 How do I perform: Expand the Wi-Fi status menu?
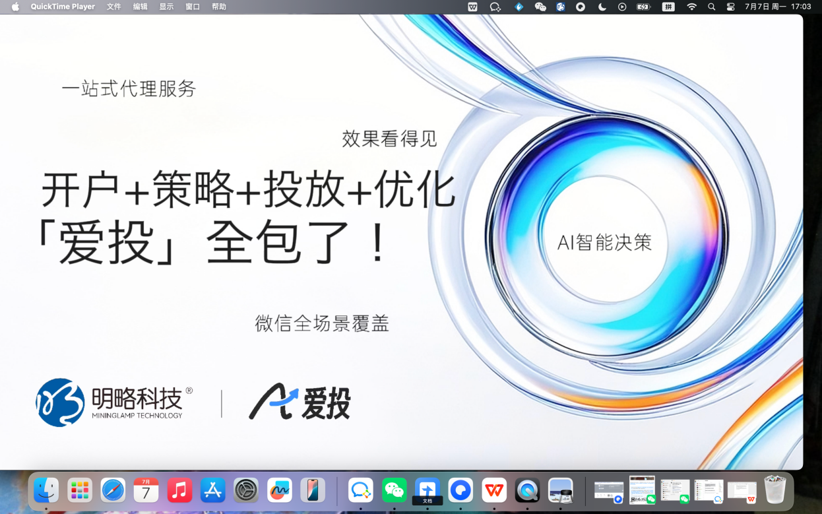[691, 7]
